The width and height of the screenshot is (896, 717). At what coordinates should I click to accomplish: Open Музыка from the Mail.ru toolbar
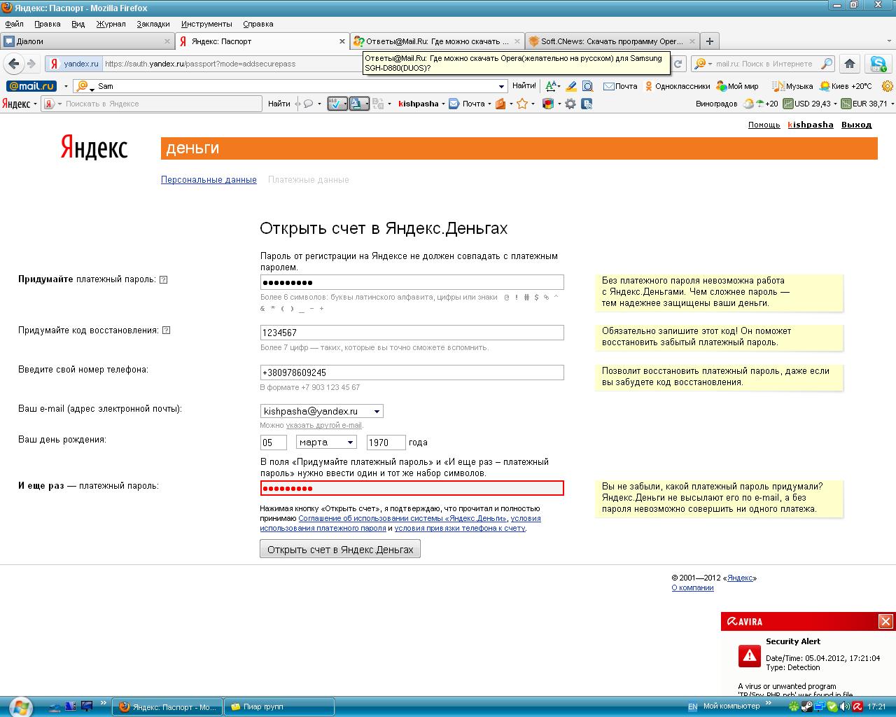(x=792, y=86)
